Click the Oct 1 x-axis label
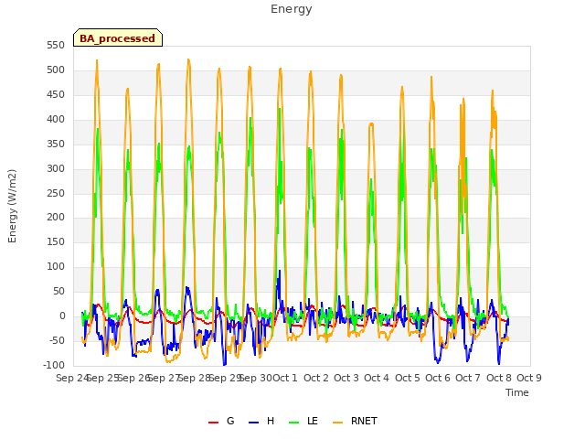 285,378
